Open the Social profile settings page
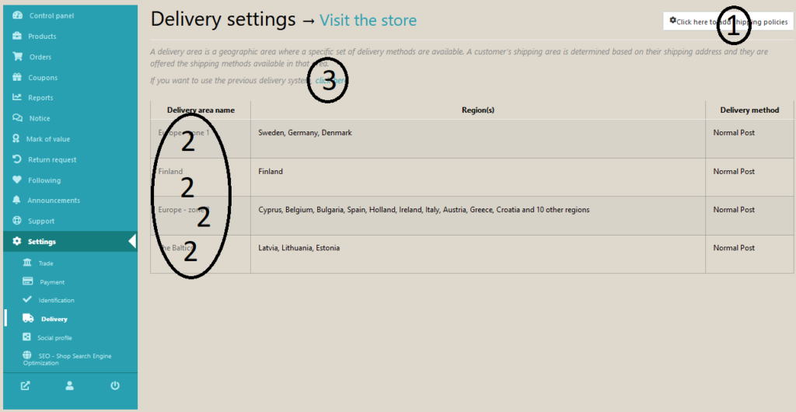The height and width of the screenshot is (412, 796). pos(54,337)
